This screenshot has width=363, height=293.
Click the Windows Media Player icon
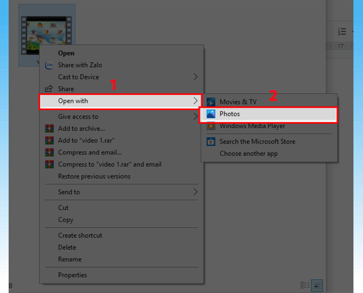point(211,126)
